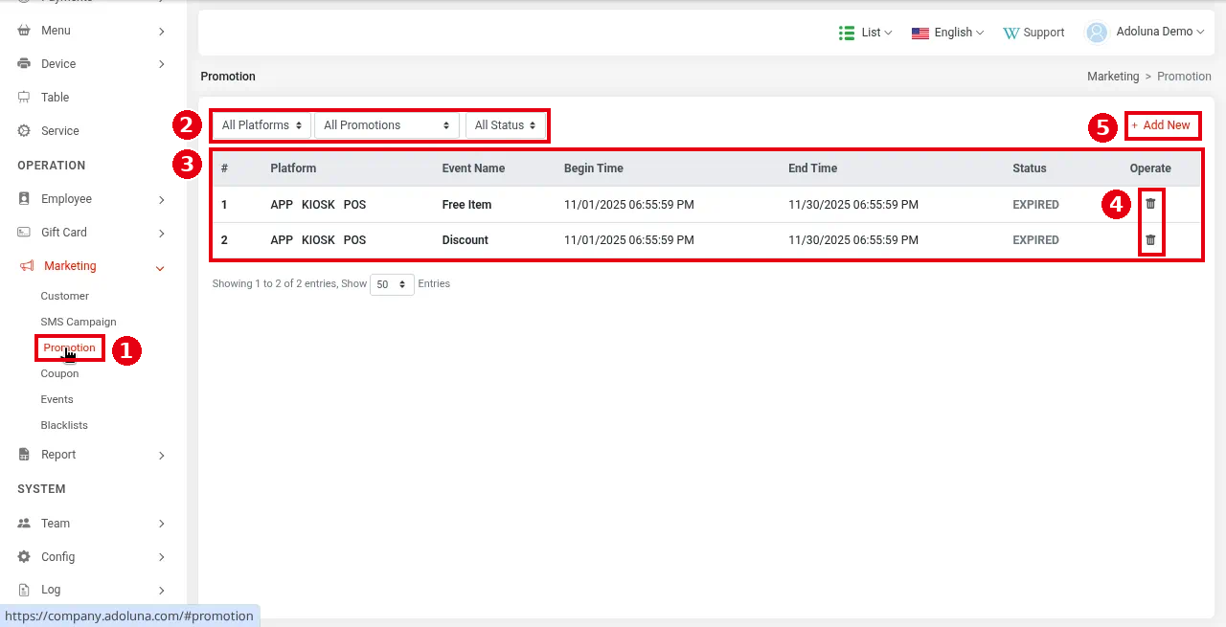Image resolution: width=1226 pixels, height=627 pixels.
Task: Open the All Platforms dropdown filter
Action: point(261,125)
